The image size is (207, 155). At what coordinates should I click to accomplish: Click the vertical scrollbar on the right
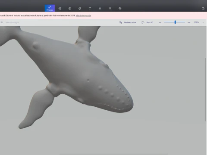point(206,89)
